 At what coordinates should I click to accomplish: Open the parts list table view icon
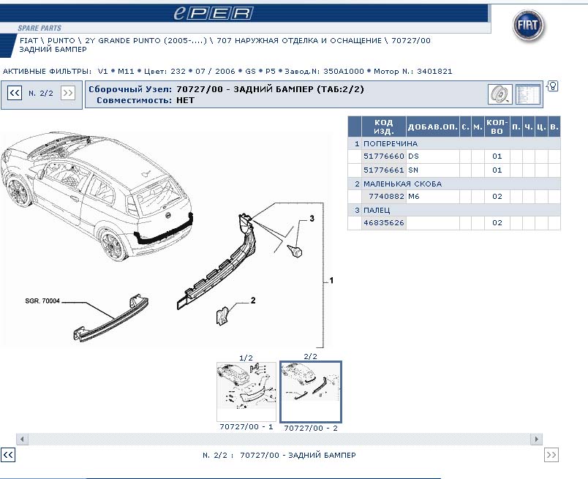tap(527, 94)
